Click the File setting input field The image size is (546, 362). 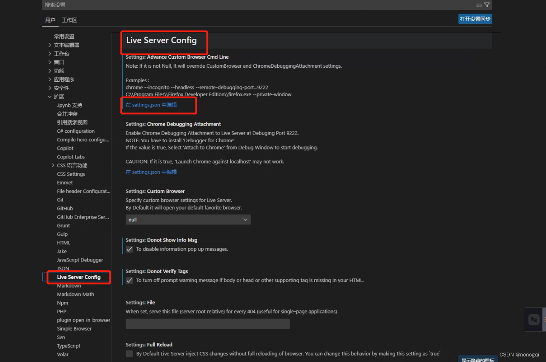207,324
